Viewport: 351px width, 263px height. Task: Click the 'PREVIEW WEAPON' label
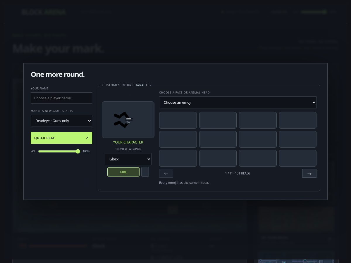pyautogui.click(x=128, y=149)
